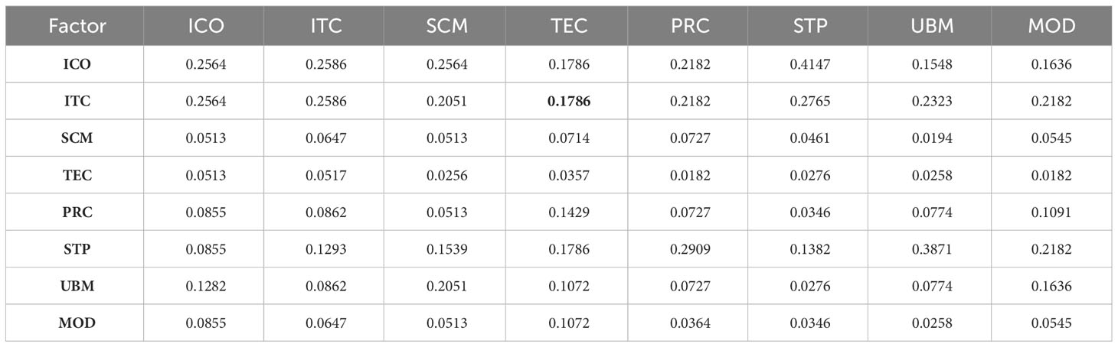Click the MOD column header

point(1051,26)
